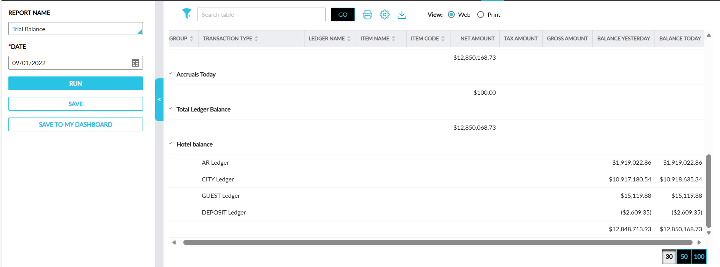The height and width of the screenshot is (267, 720).
Task: Click the add filter funnel icon
Action: (186, 14)
